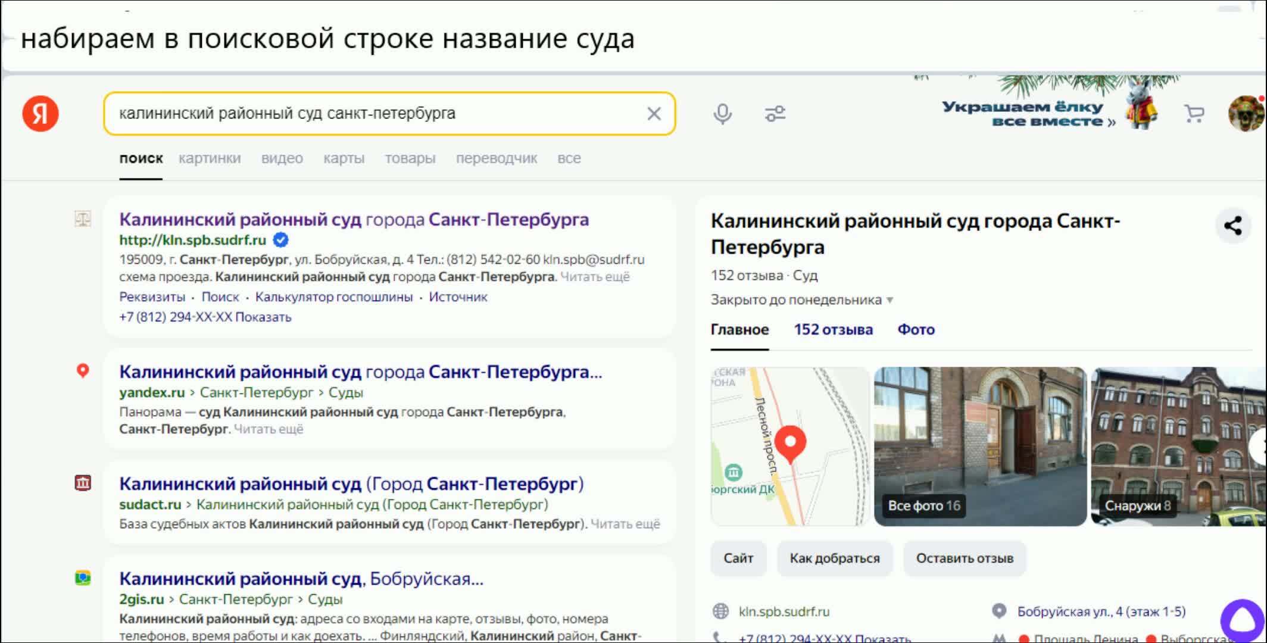Expand 'Читать ещё' in first result
Viewport: 1267px width, 643px height.
pos(595,277)
